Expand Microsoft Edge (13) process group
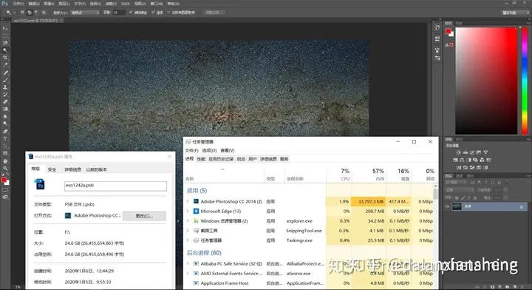This screenshot has height=290, width=532. (x=188, y=212)
